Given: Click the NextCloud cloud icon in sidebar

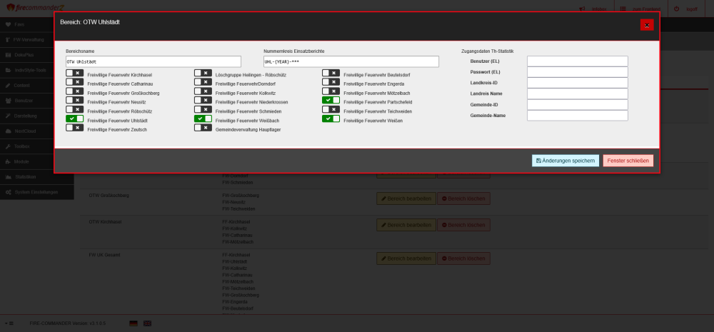Looking at the screenshot, I should [x=8, y=131].
